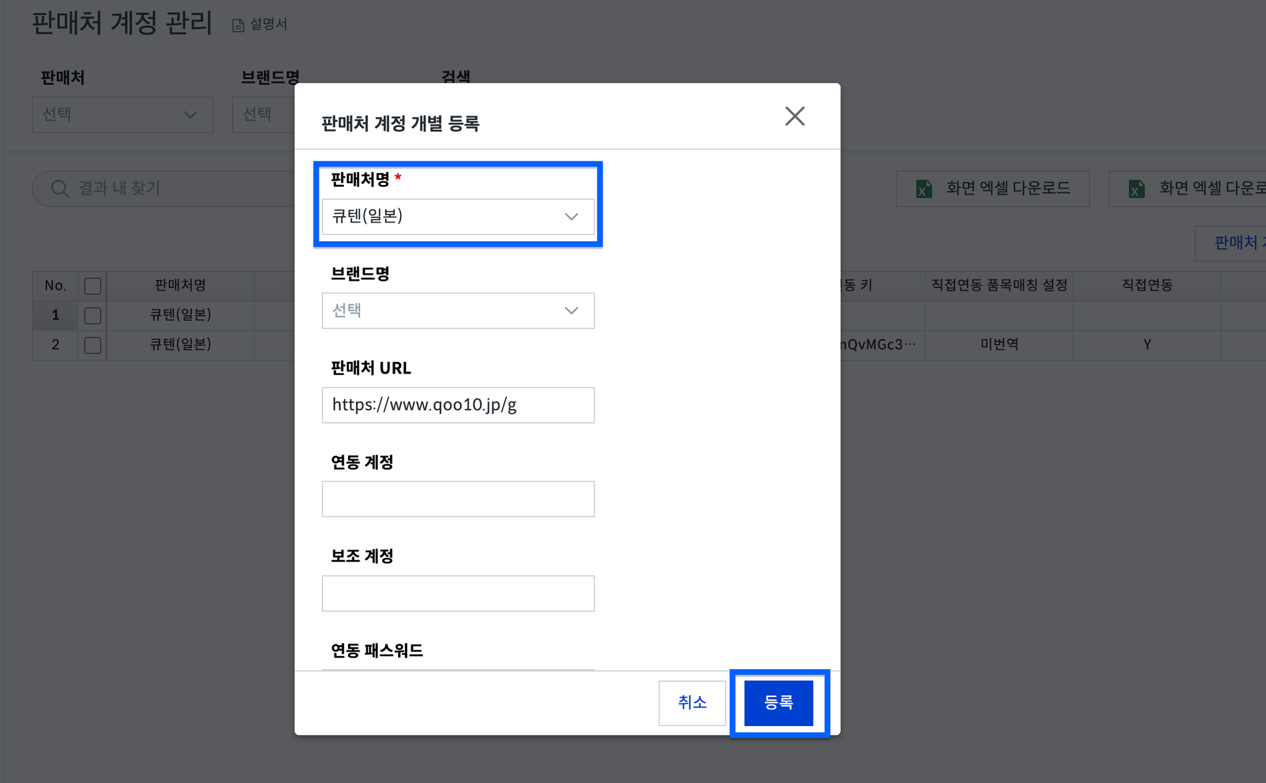The width and height of the screenshot is (1266, 783).
Task: Click the 등록 button
Action: pyautogui.click(x=779, y=703)
